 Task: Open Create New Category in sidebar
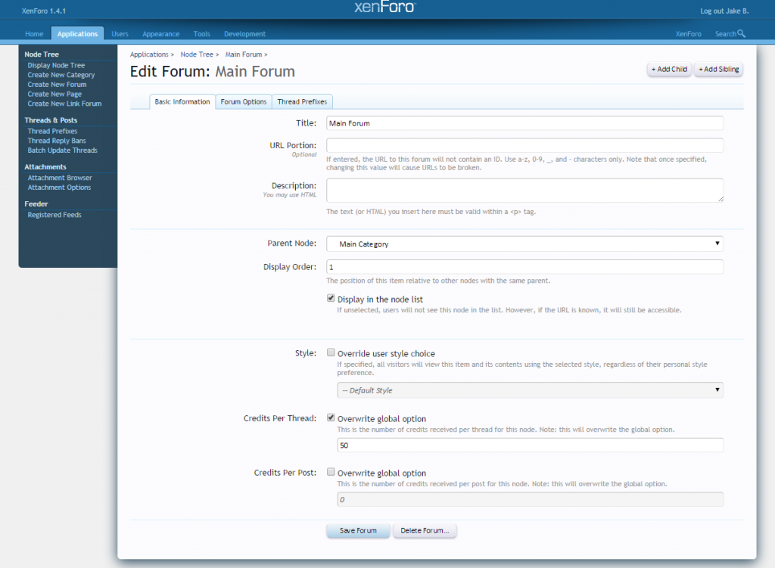(61, 75)
